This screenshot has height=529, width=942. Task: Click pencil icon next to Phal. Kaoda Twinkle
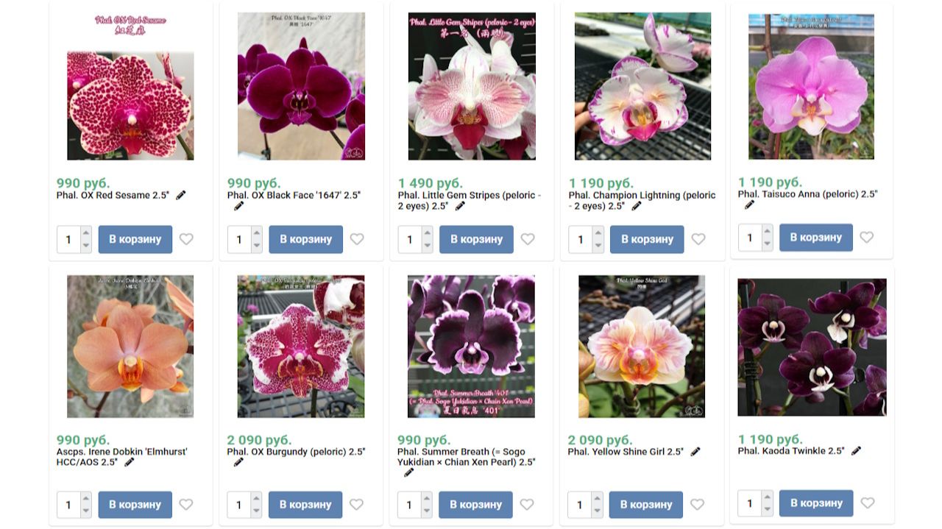[x=856, y=450]
